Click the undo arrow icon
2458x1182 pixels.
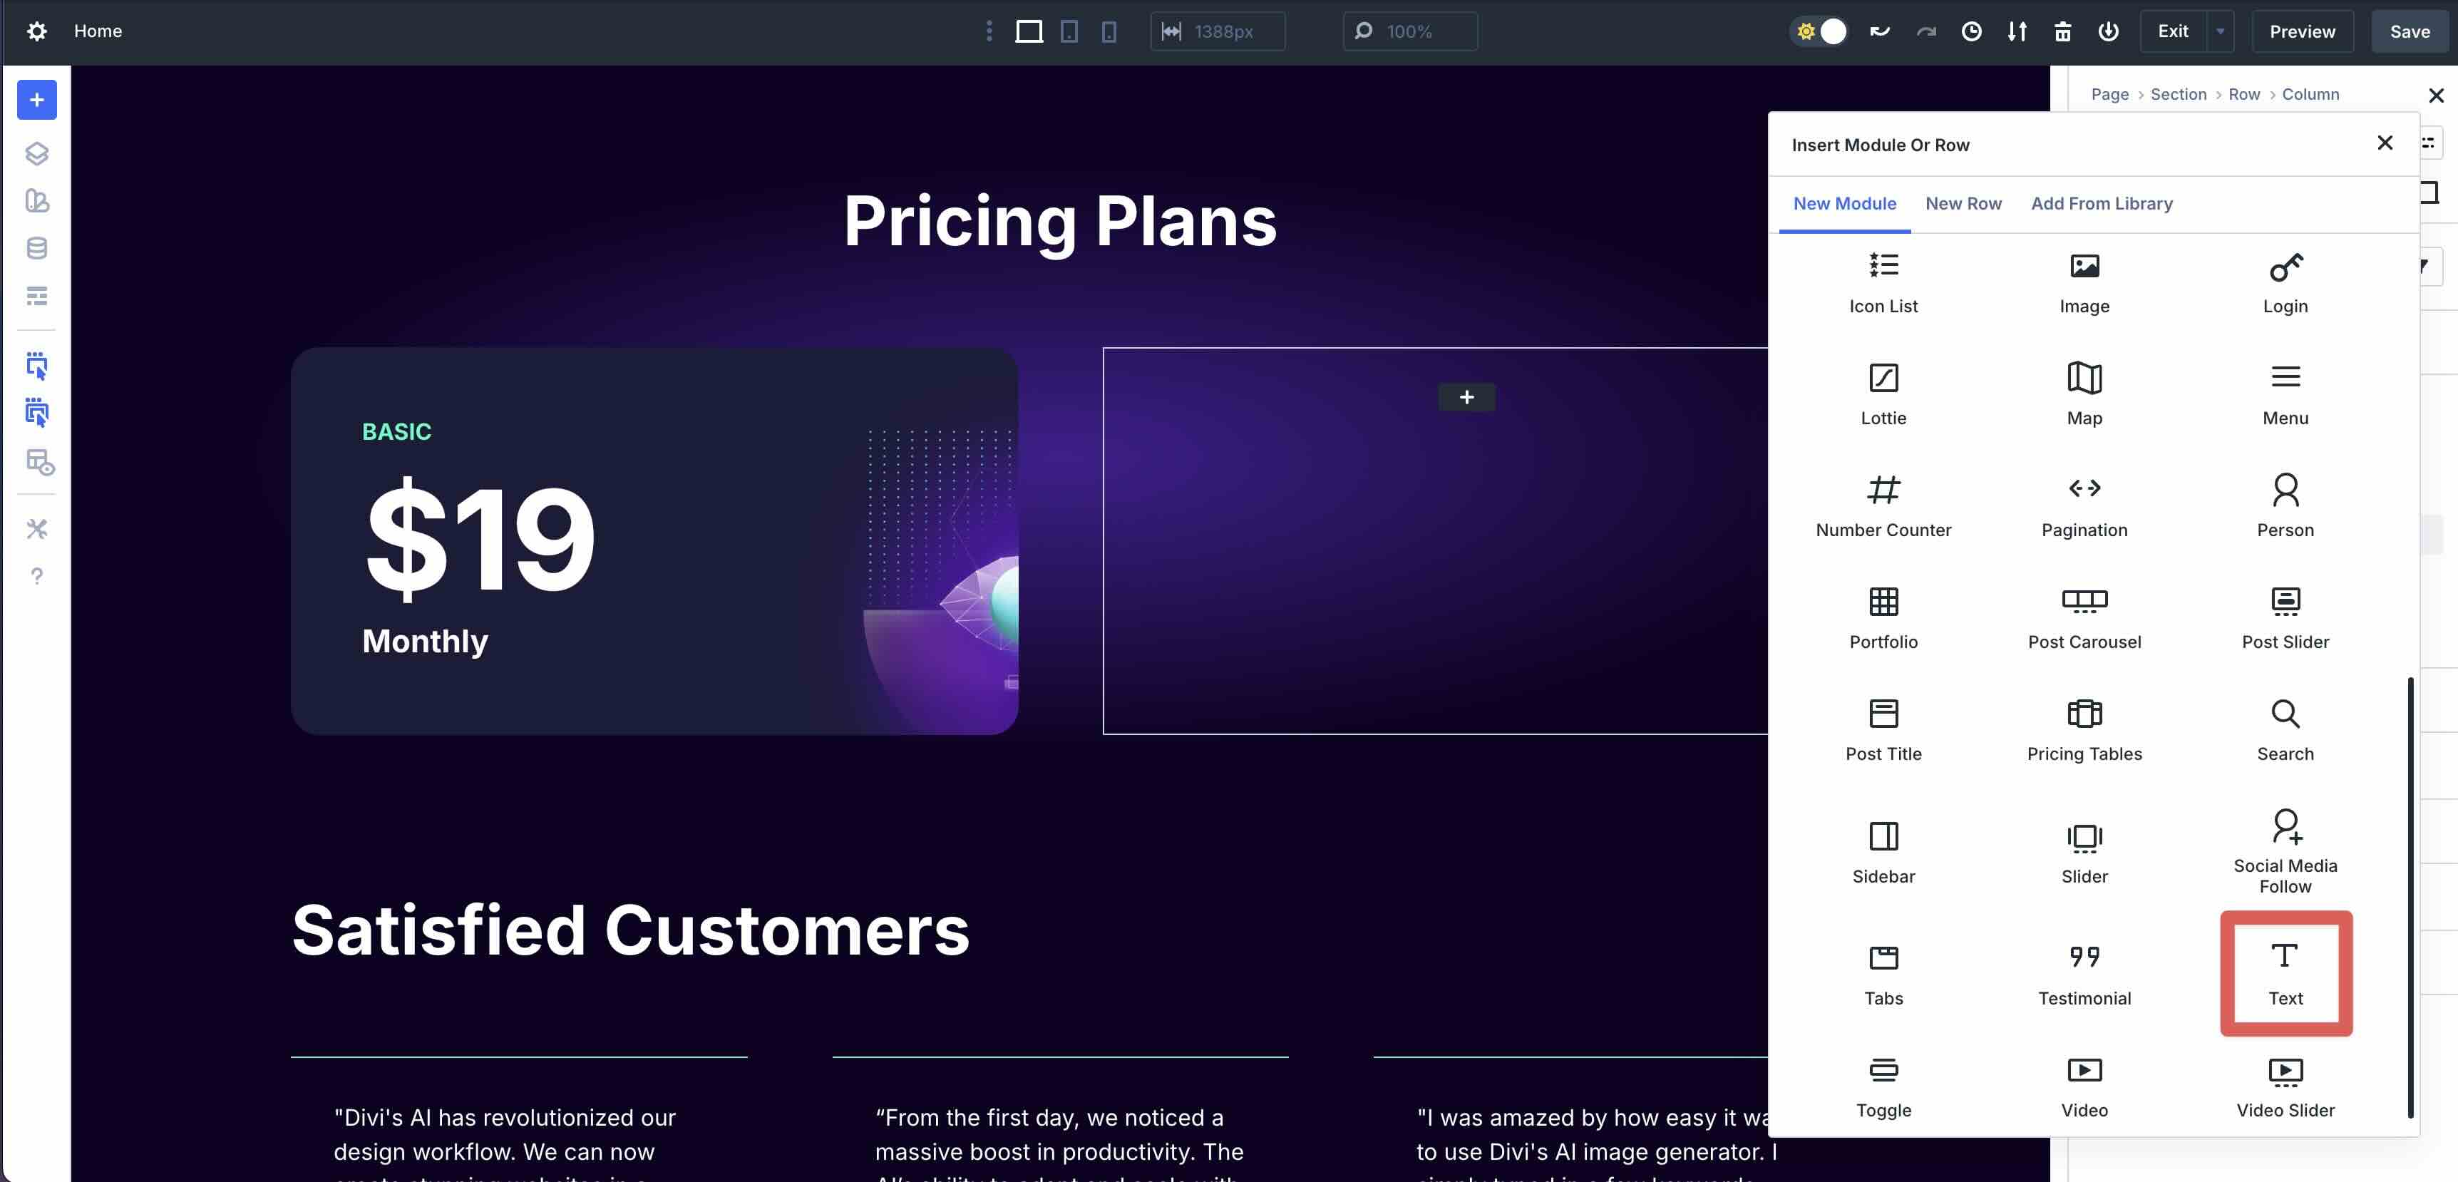tap(1879, 31)
